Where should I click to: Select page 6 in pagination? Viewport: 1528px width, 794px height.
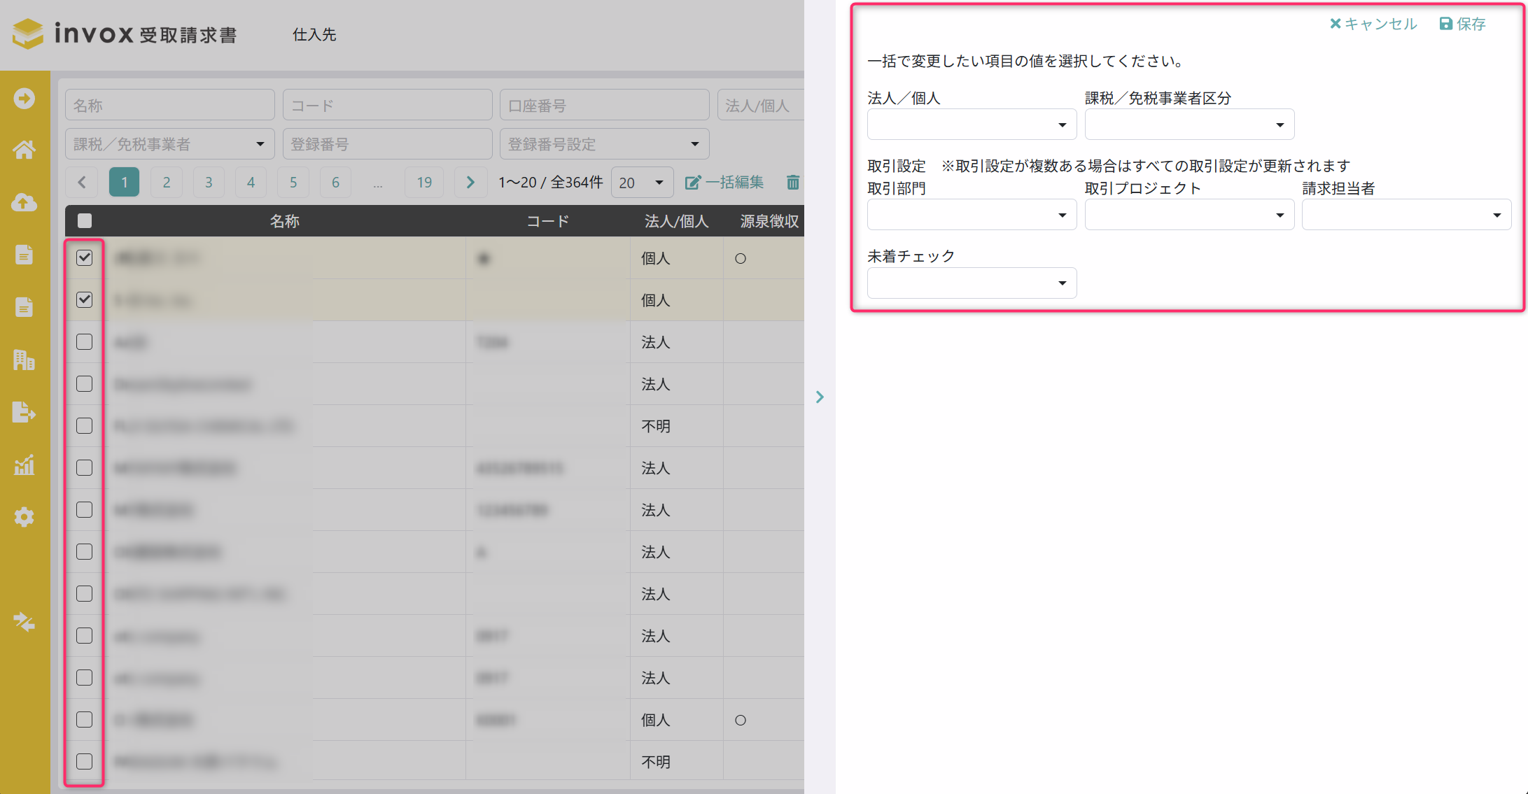(335, 183)
